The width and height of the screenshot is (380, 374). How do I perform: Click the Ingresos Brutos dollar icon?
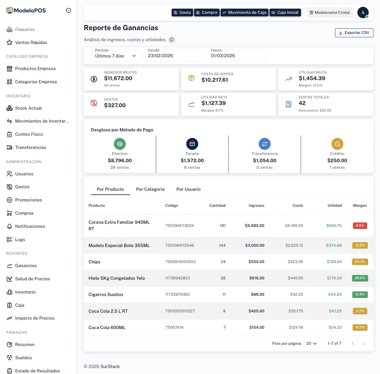pyautogui.click(x=94, y=79)
